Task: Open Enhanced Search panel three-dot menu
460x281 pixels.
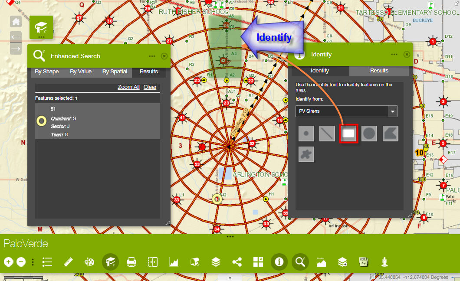Action: (x=152, y=56)
